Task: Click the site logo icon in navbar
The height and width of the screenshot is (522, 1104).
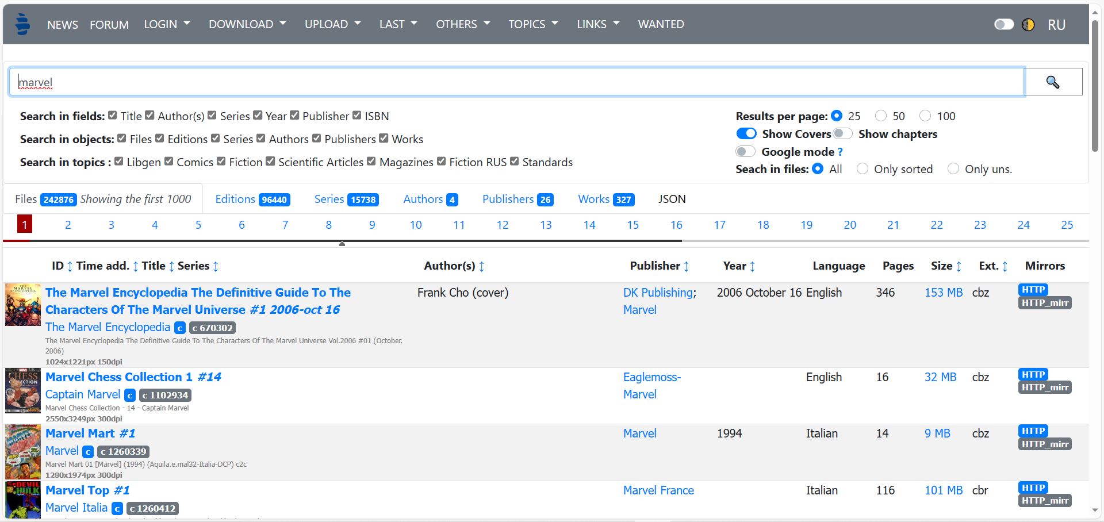Action: 22,24
